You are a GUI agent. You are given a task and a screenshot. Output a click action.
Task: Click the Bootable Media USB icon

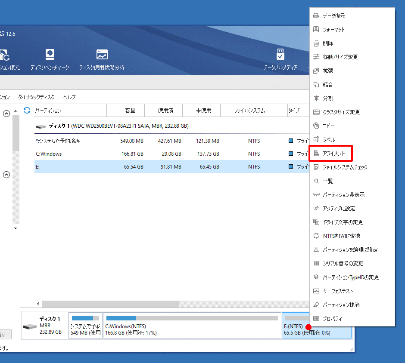click(x=280, y=55)
